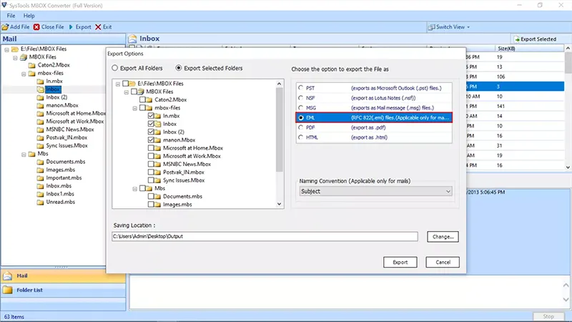Click the Stop button in status bar
Screen dimensions: 572x322
[548, 316]
